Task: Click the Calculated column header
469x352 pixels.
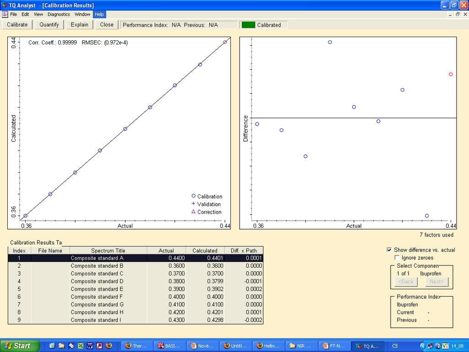Action: point(205,251)
